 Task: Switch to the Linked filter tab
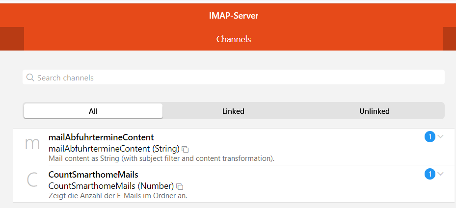coord(233,111)
